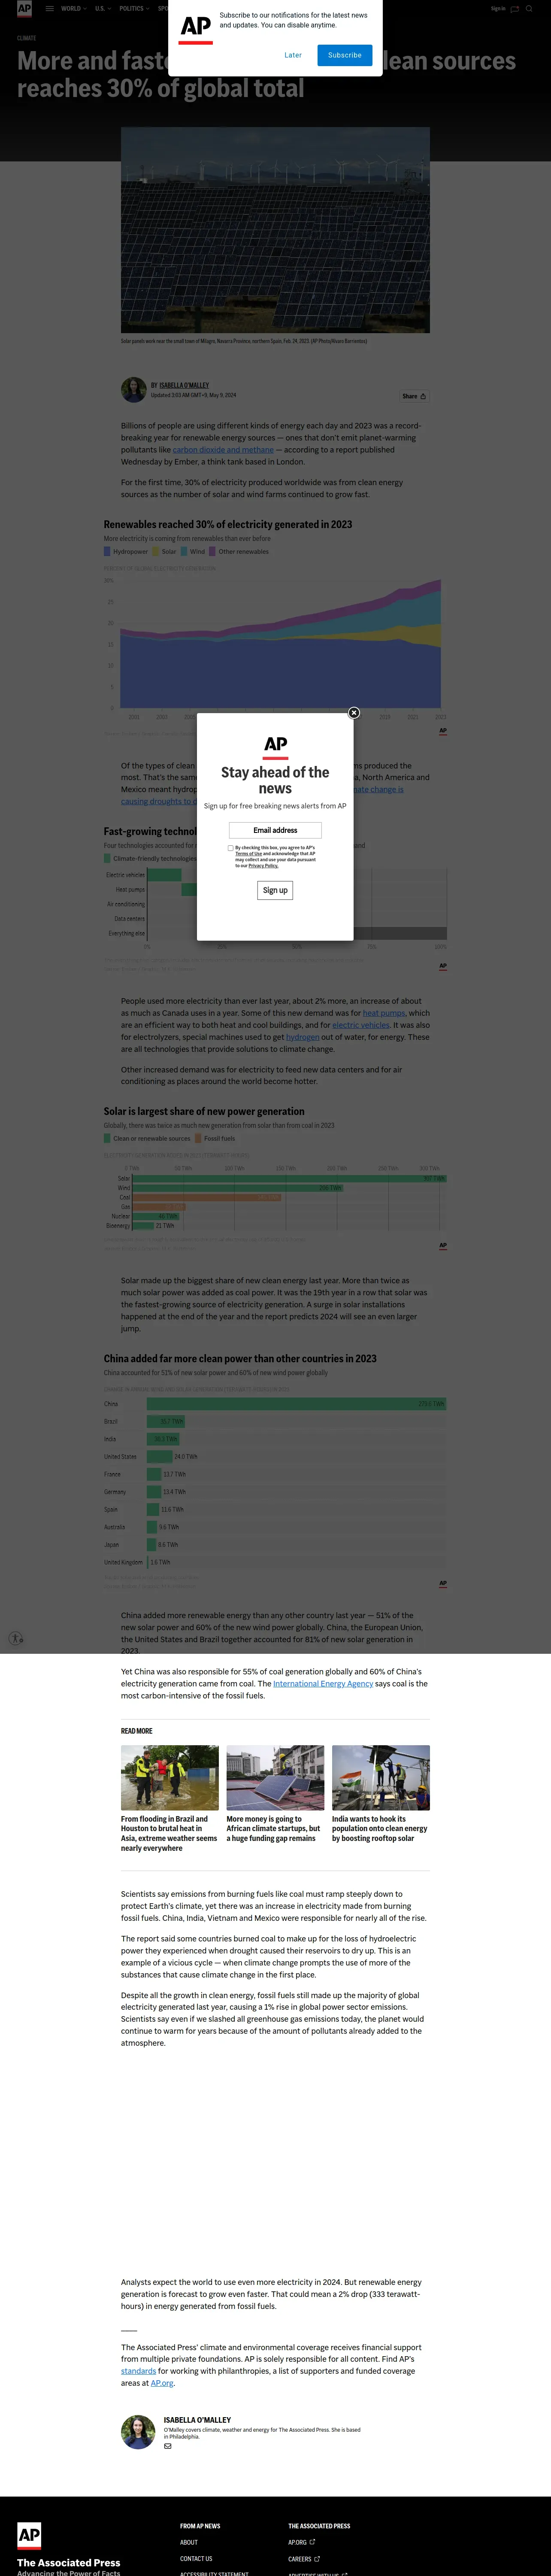Click Contact Us in the footer menu
Screen dimensions: 551x2576
click(x=196, y=2559)
